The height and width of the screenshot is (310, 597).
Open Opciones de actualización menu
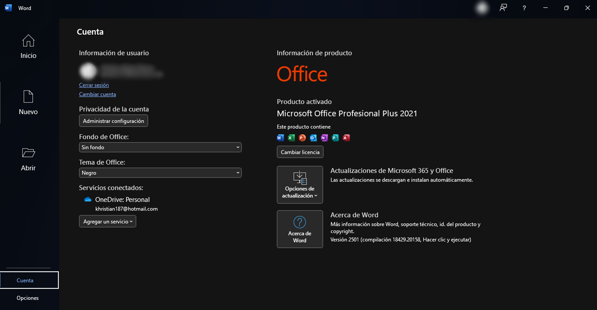click(300, 185)
